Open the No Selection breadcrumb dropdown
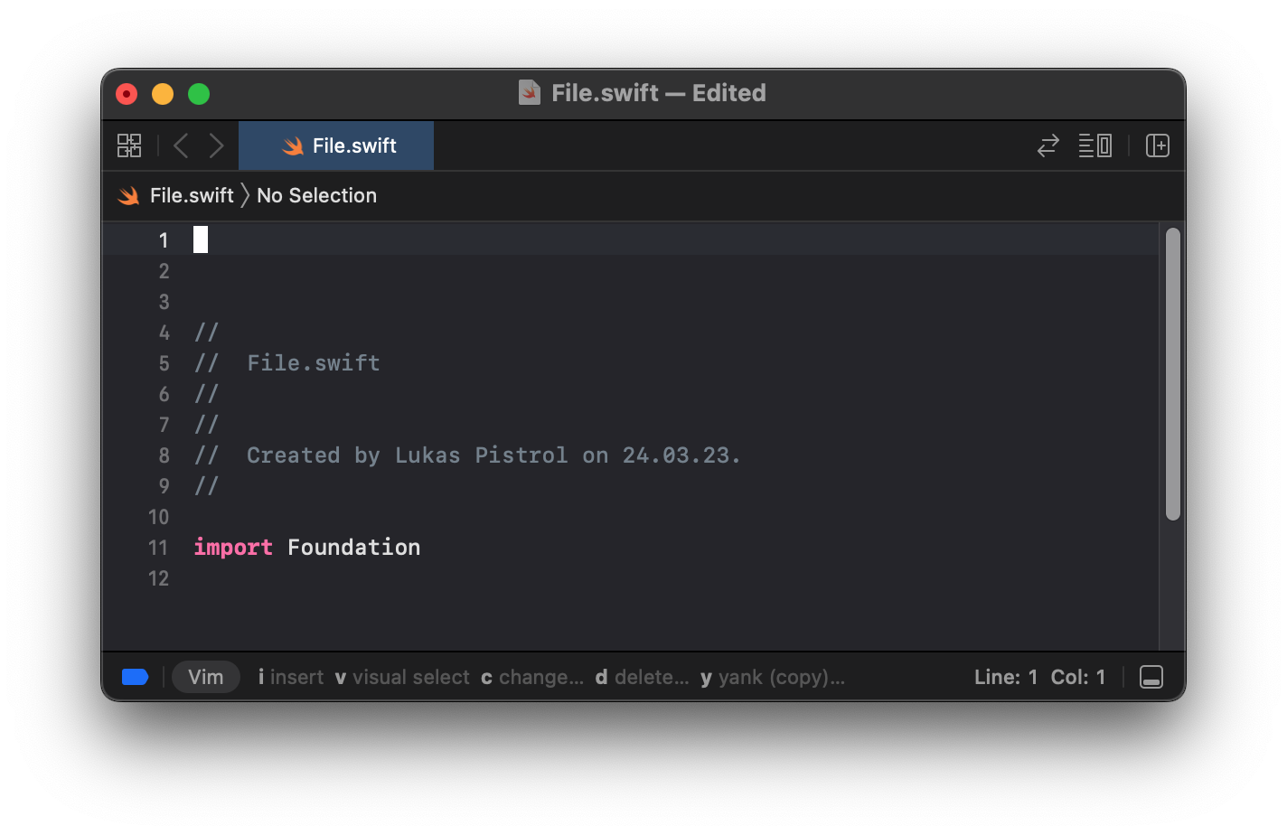The height and width of the screenshot is (835, 1287). pos(316,195)
